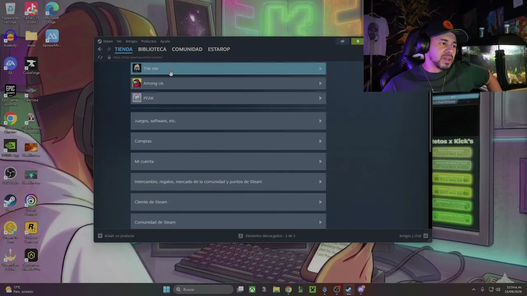Screen dimensions: 527x296
Task: Go back using Steam's back arrow
Action: 100,49
